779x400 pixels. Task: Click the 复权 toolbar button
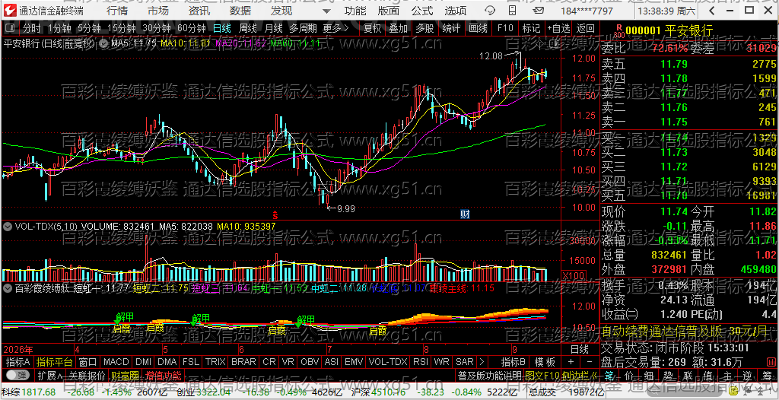pyautogui.click(x=372, y=28)
